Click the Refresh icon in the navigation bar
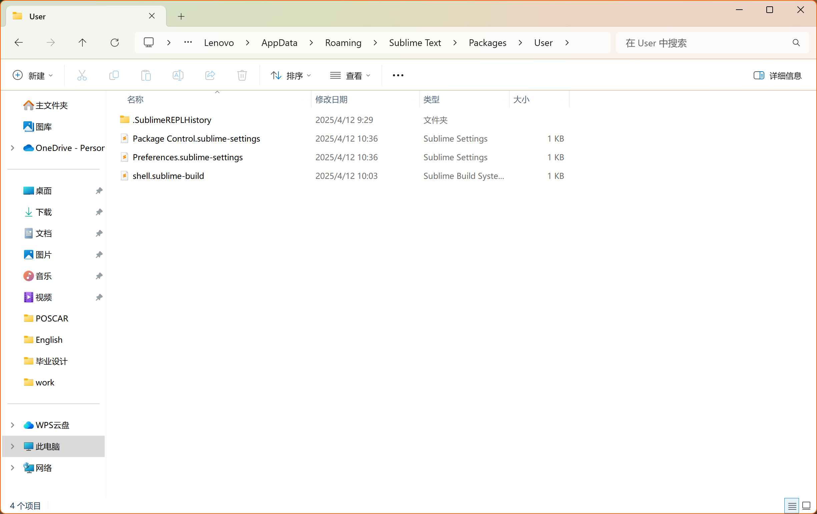The height and width of the screenshot is (514, 817). [115, 43]
